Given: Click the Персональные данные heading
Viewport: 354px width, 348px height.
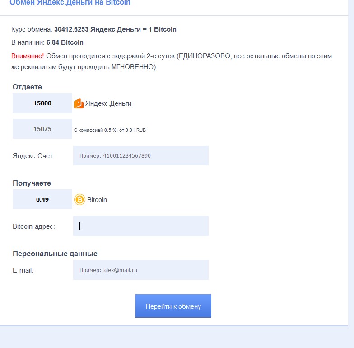Looking at the screenshot, I should click(x=55, y=254).
